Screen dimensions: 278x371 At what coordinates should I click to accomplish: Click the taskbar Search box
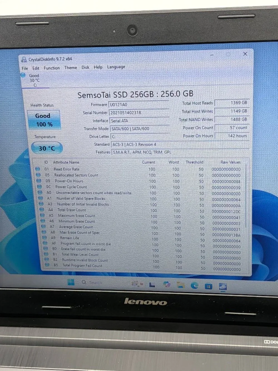[x=93, y=282]
